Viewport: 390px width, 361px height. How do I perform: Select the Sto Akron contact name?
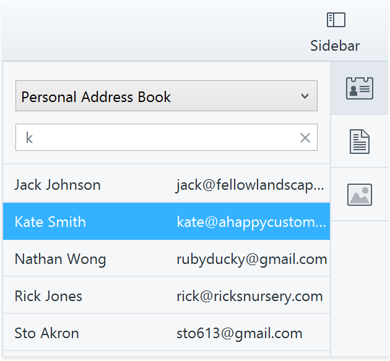[x=46, y=333]
